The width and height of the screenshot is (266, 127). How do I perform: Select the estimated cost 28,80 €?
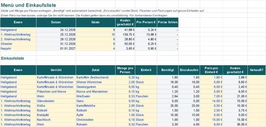125,39
